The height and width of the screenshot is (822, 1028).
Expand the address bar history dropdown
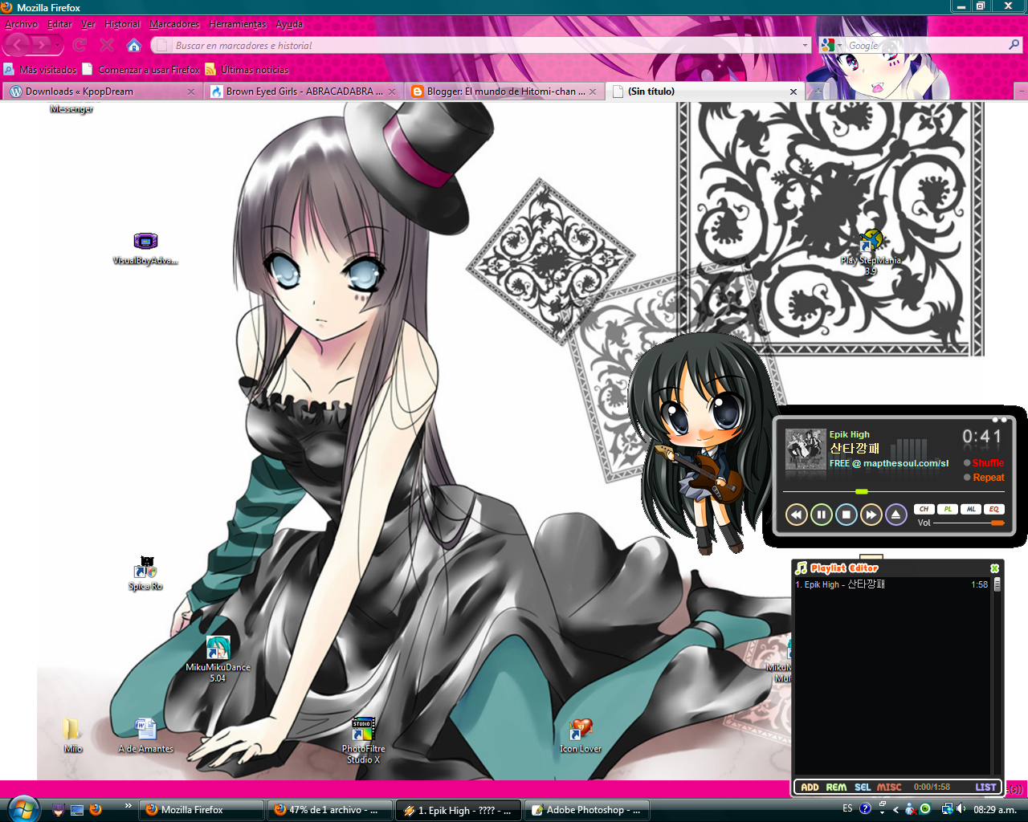tap(805, 46)
